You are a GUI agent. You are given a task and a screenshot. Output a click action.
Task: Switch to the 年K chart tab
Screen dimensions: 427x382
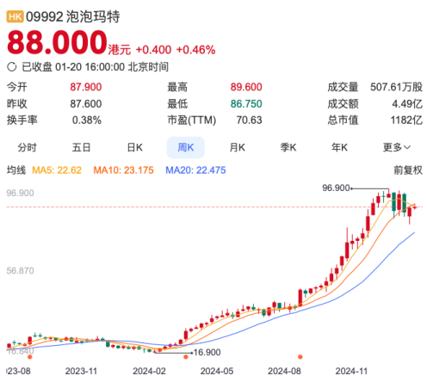(339, 147)
